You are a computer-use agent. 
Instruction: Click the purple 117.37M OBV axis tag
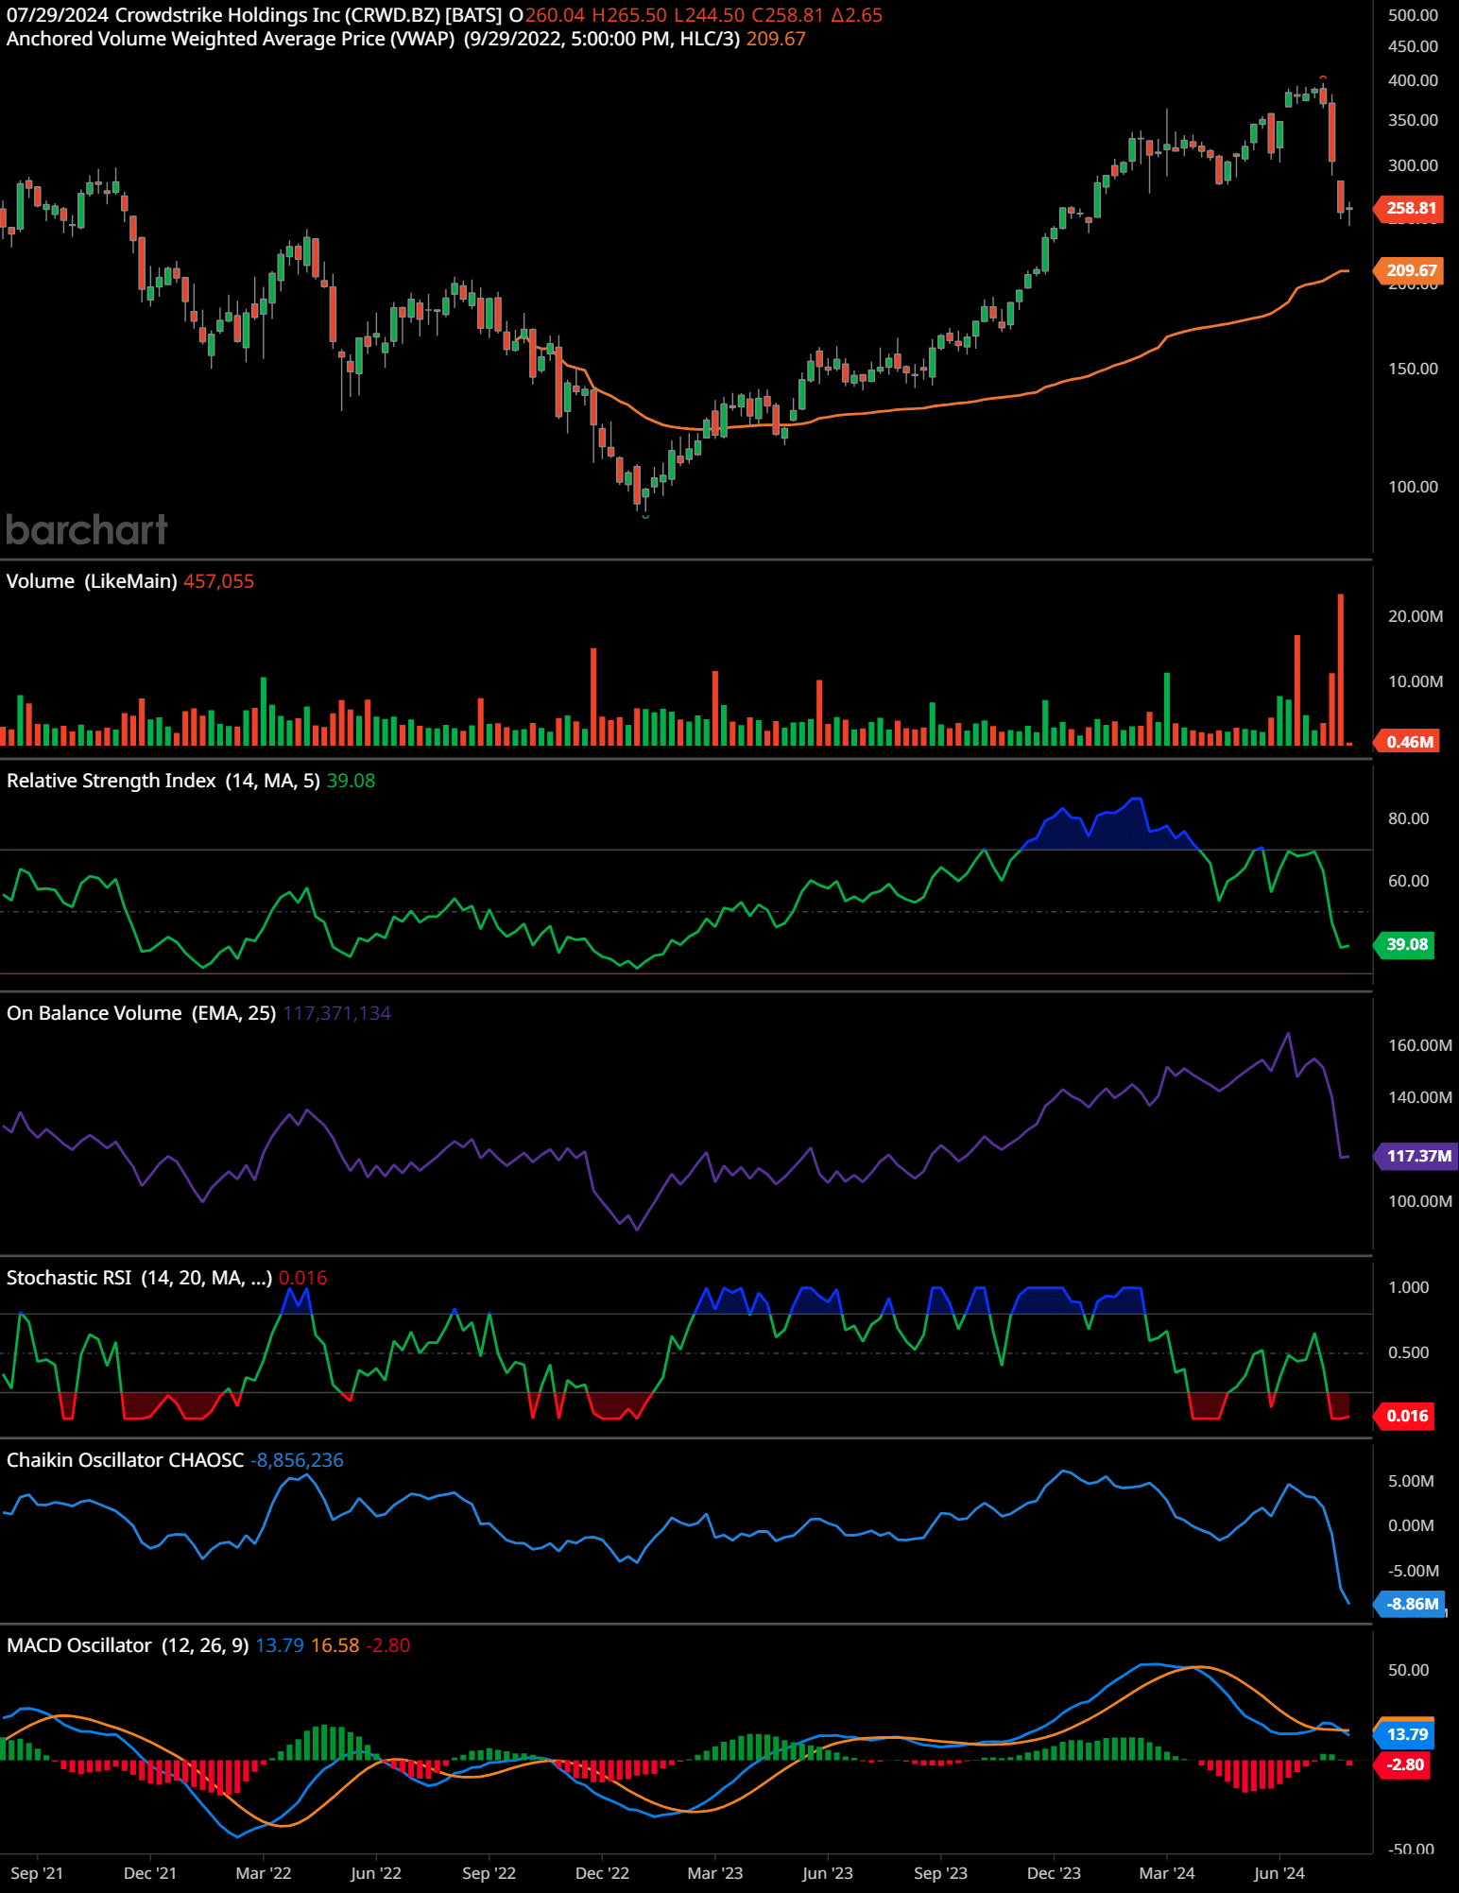click(x=1417, y=1156)
